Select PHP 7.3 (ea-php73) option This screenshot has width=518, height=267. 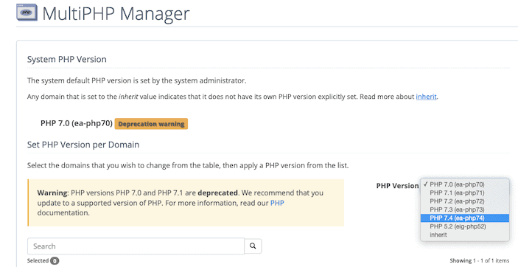(x=465, y=209)
